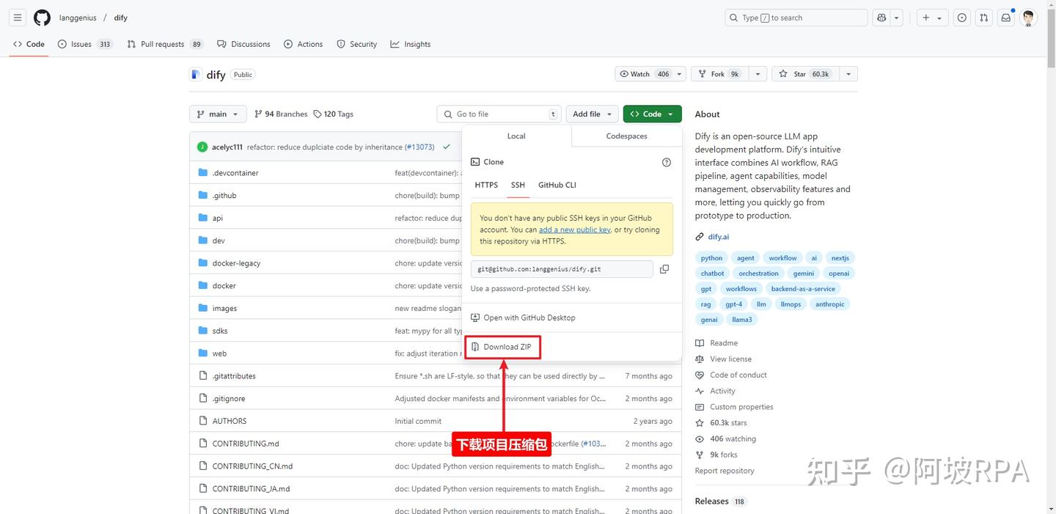Choose the SSH clone method
The height and width of the screenshot is (514, 1056).
[518, 185]
